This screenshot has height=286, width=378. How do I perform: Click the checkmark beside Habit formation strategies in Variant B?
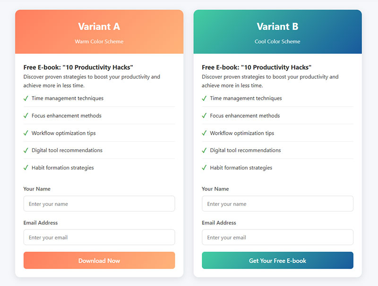point(204,168)
